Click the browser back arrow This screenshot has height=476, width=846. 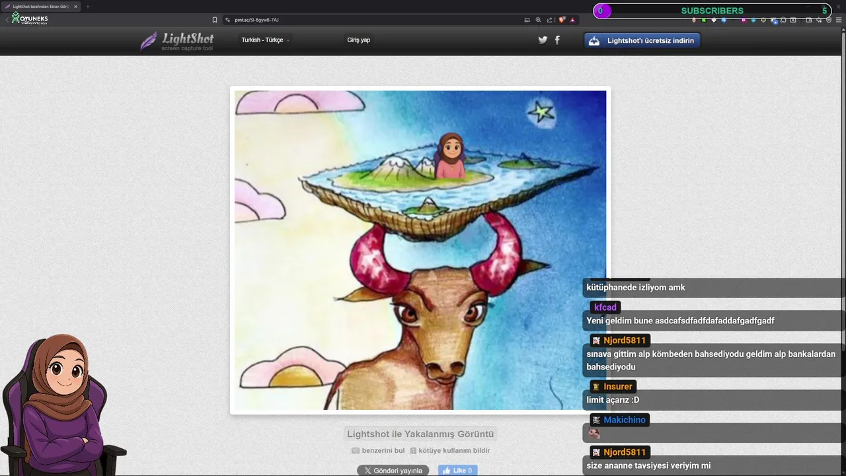click(7, 20)
